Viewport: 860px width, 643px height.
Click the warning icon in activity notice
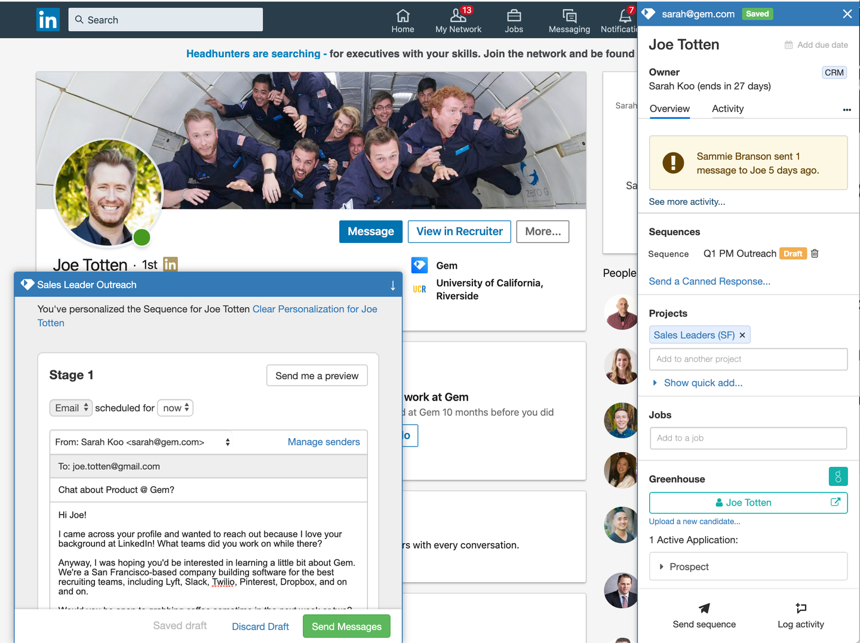673,162
